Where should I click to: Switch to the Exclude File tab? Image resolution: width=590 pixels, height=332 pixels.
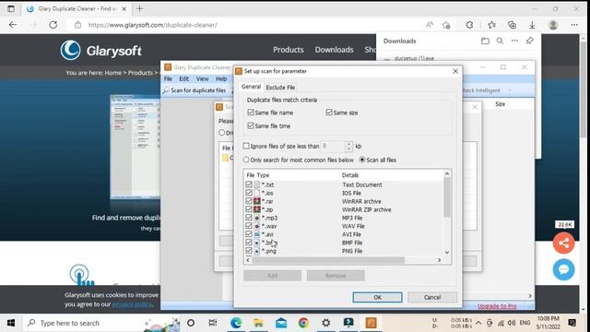280,88
